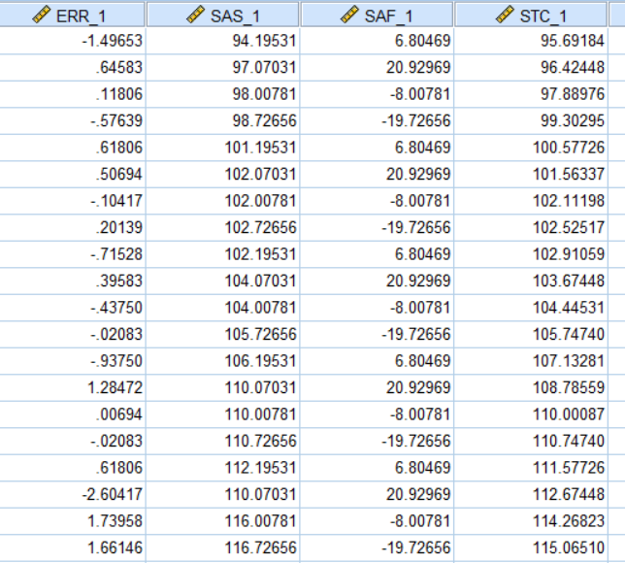Click the SAS_1 value 110.00781

tap(260, 414)
